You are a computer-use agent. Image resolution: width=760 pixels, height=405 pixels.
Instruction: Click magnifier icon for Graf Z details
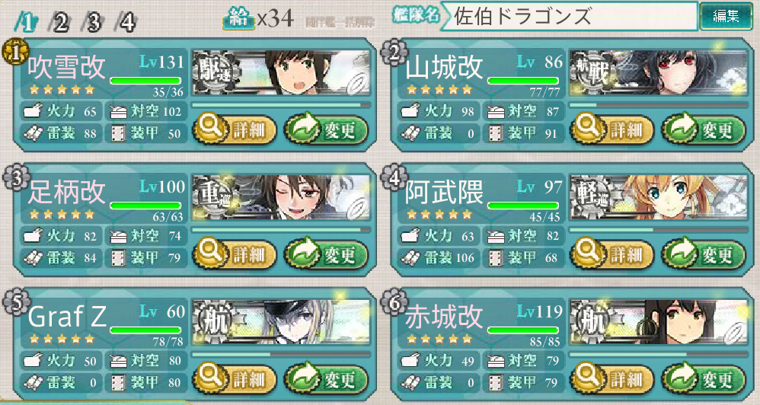coord(210,378)
